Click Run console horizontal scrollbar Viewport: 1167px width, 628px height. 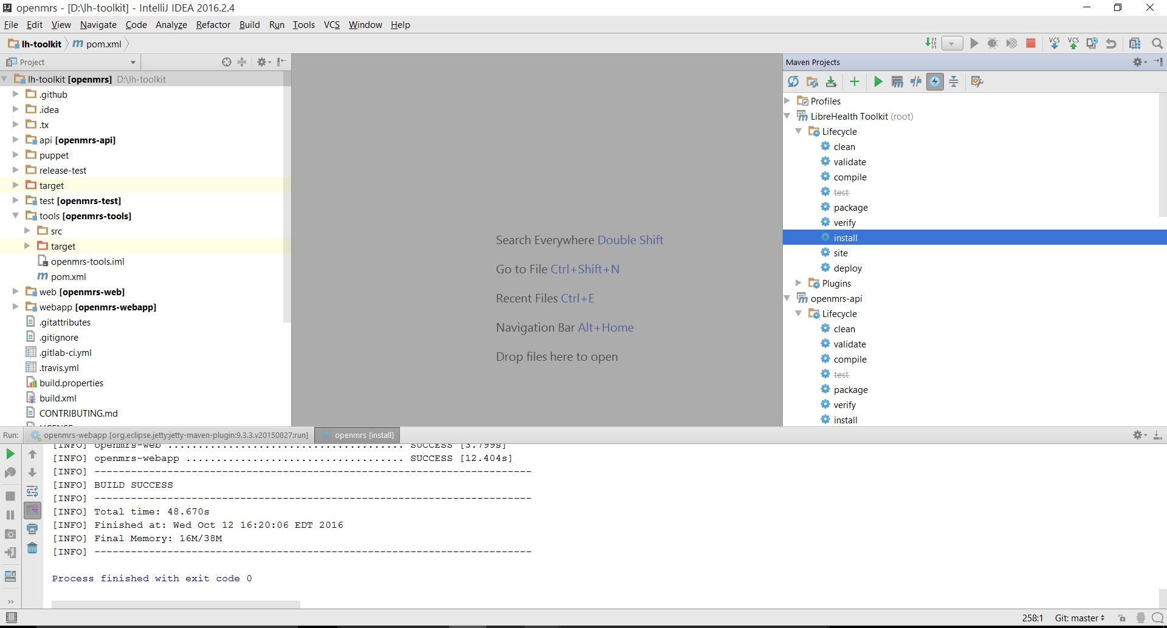coord(176,604)
